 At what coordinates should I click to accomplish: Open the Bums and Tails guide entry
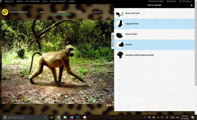click(132, 13)
